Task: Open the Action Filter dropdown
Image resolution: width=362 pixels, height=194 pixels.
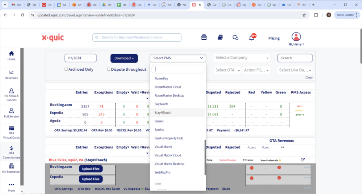Action: coord(256,70)
